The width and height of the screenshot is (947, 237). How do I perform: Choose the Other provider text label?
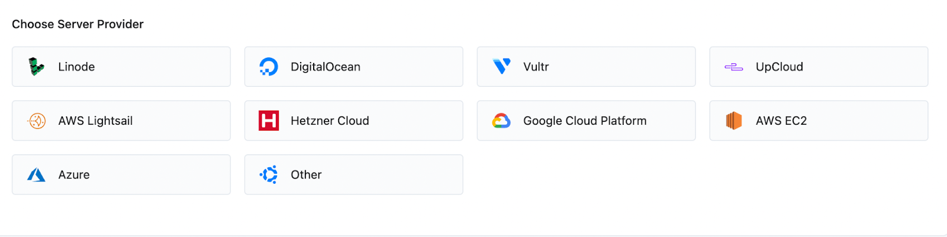(x=306, y=175)
